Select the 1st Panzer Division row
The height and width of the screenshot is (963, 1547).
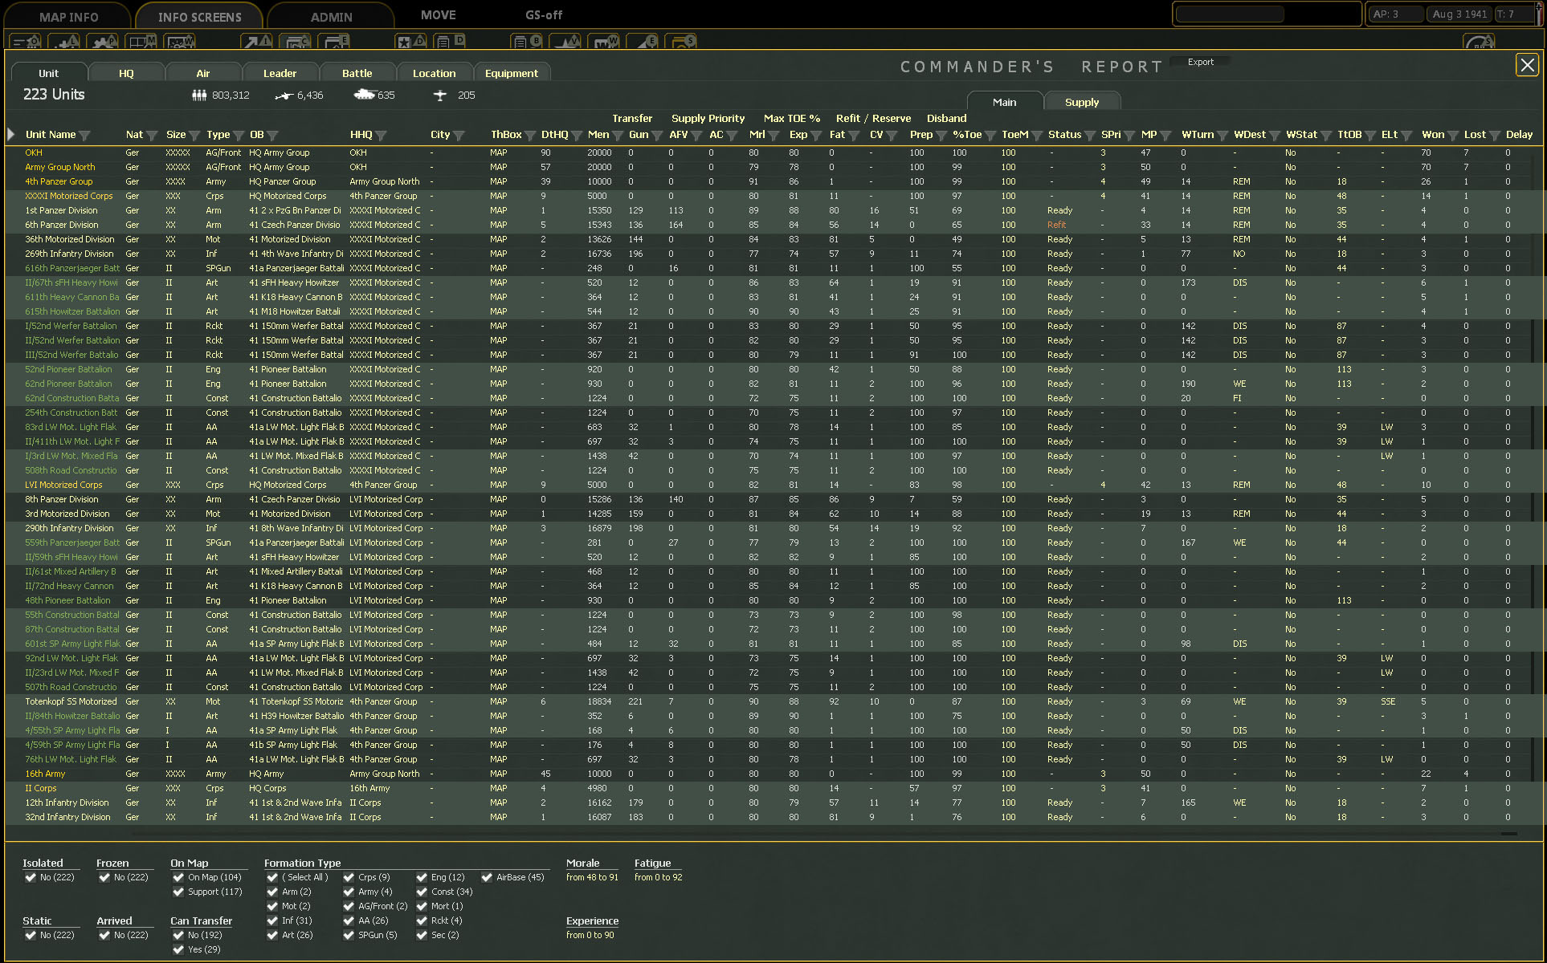pyautogui.click(x=61, y=210)
